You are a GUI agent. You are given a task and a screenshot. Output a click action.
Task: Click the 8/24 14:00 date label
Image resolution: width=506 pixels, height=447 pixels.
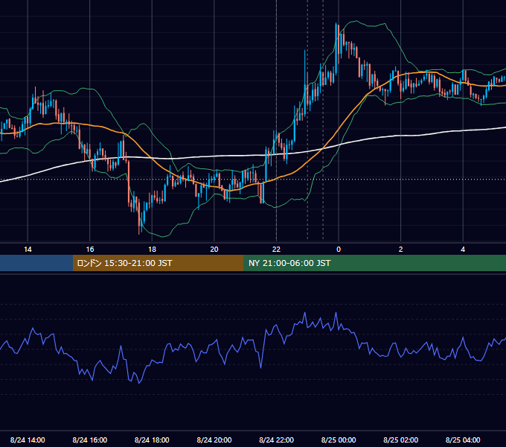click(x=28, y=440)
